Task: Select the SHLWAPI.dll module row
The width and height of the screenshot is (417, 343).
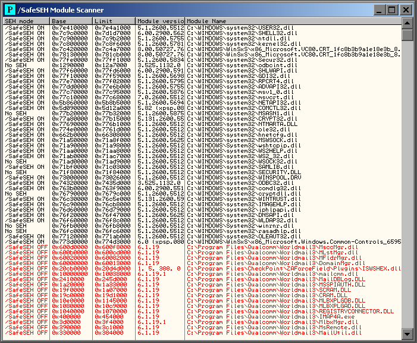Action: tap(202, 70)
